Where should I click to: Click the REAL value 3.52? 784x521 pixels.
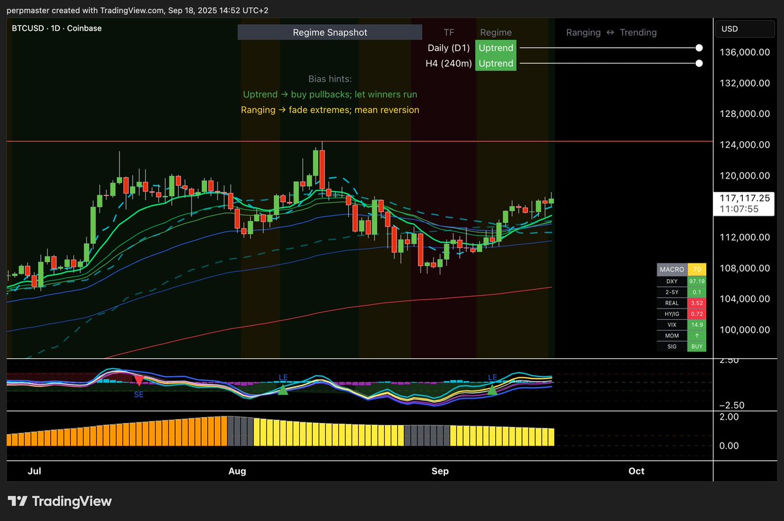pos(697,303)
